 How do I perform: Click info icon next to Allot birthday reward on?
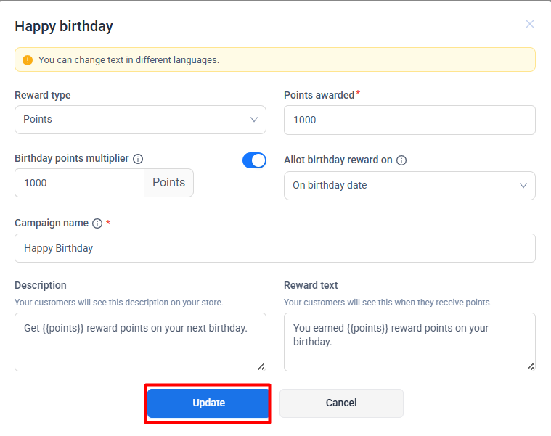(401, 160)
